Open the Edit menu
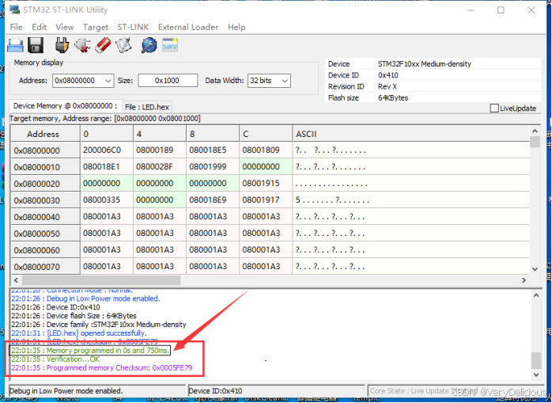 pos(39,27)
